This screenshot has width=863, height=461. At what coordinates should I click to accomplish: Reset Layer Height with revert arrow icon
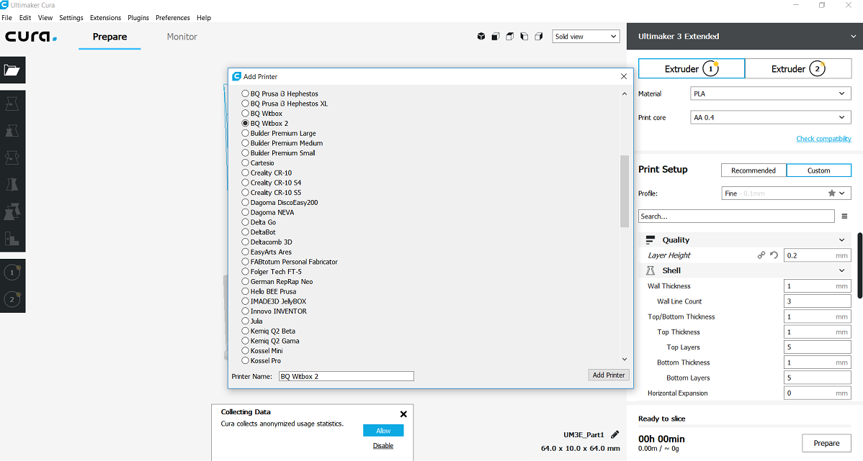[x=774, y=255]
